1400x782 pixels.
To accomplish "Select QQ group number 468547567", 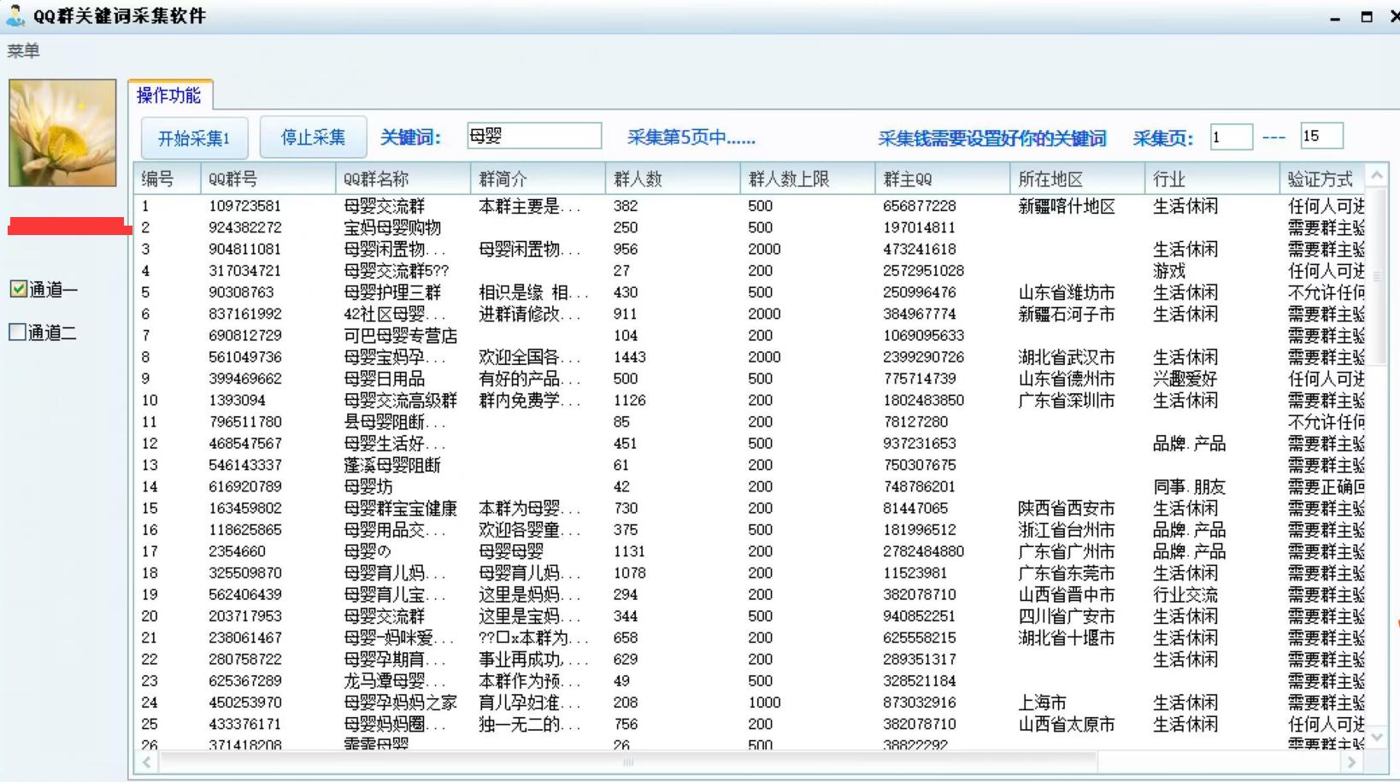I will pos(244,443).
